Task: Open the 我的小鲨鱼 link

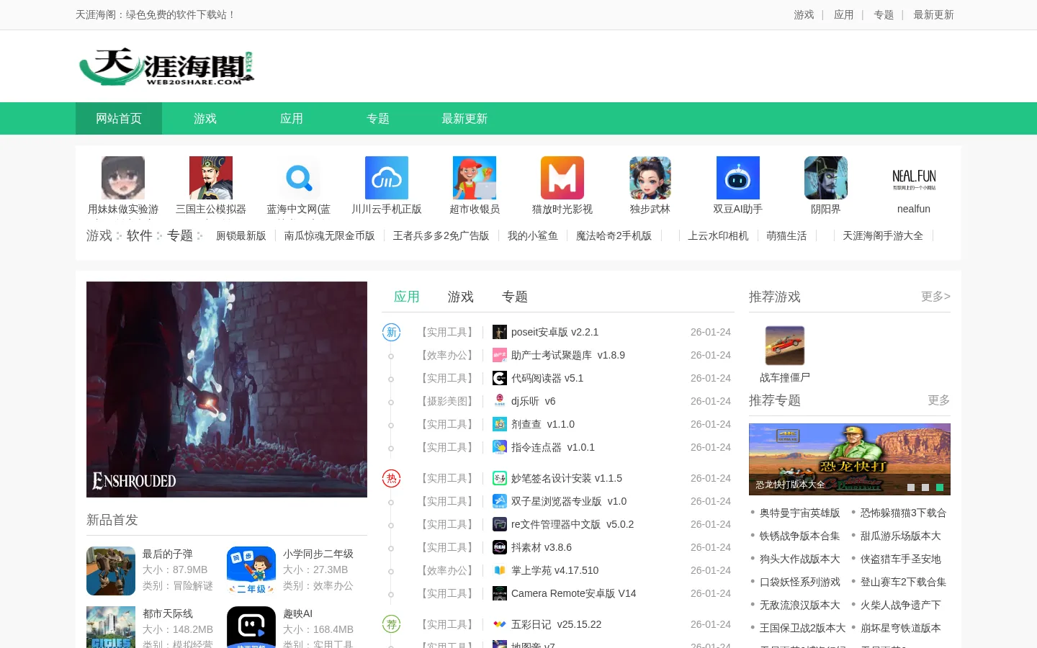Action: tap(533, 235)
